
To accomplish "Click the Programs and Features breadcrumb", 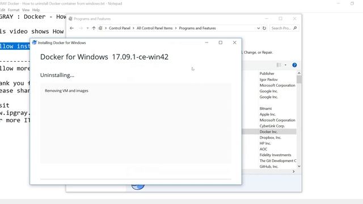I will click(197, 28).
